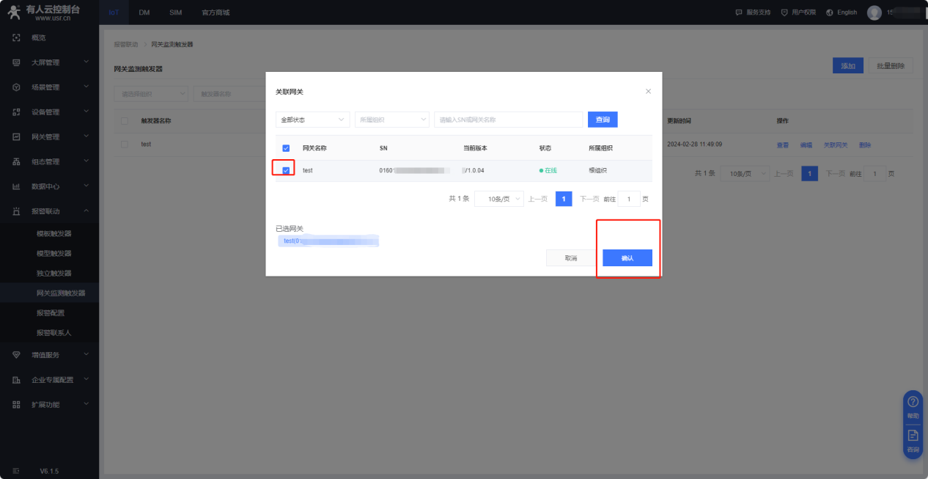Click the sidebar collapse icon near version
This screenshot has height=479, width=928.
pos(16,470)
